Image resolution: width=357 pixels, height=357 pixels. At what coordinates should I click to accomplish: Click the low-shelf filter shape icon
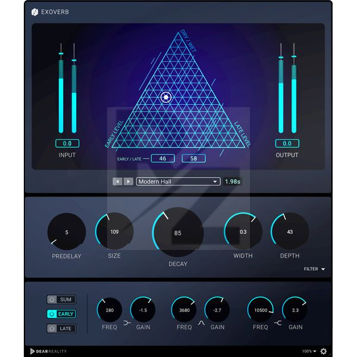(127, 323)
